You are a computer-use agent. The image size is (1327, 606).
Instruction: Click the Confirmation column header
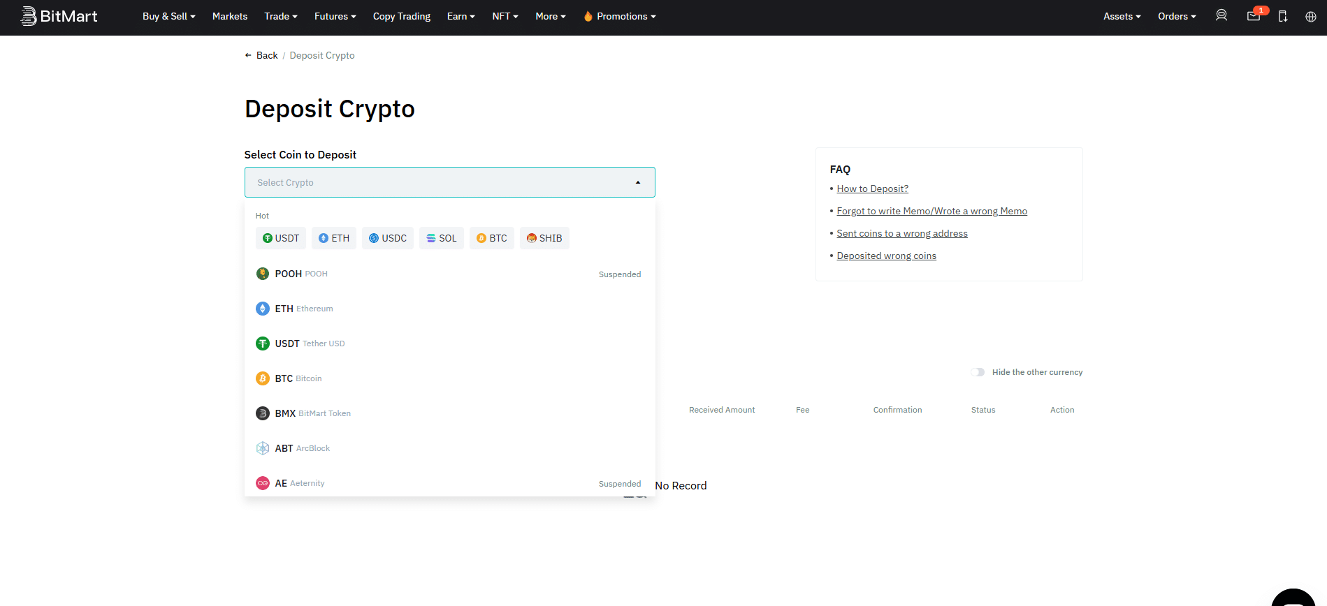click(897, 410)
